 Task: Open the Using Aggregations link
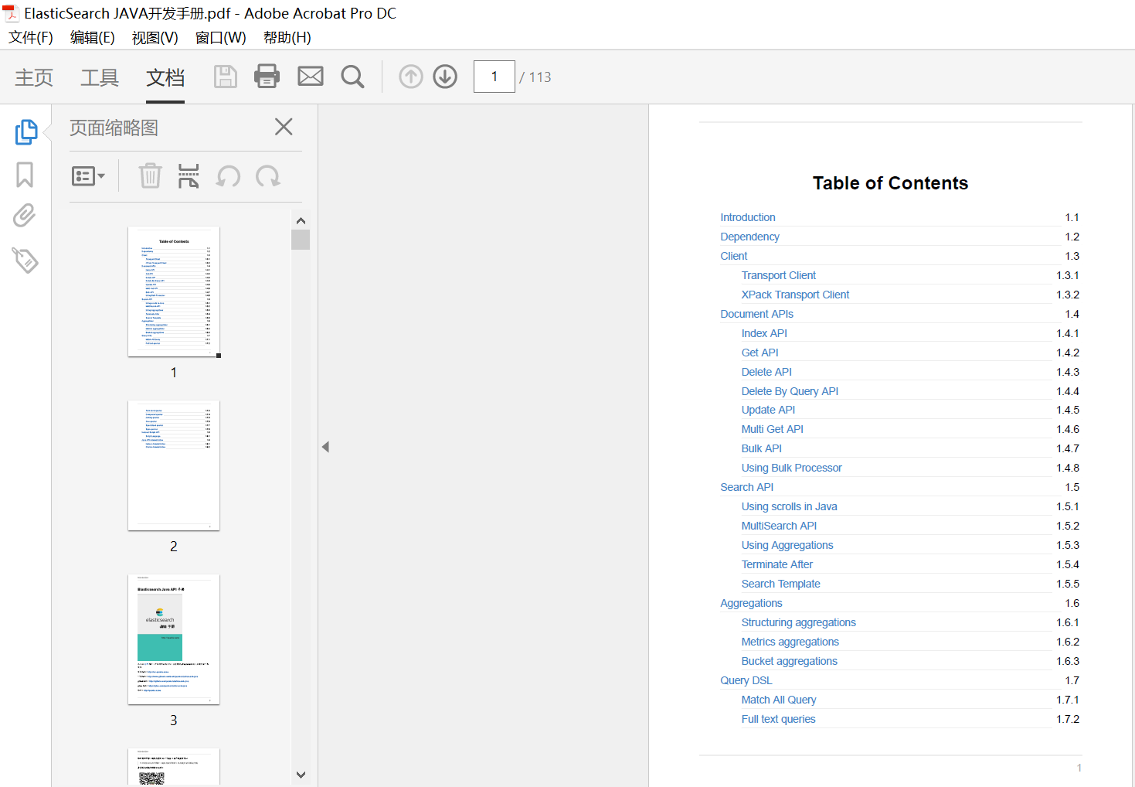click(787, 545)
